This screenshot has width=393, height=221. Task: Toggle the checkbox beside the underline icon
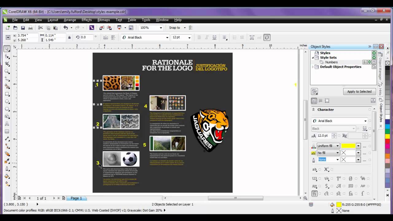[x=370, y=129]
